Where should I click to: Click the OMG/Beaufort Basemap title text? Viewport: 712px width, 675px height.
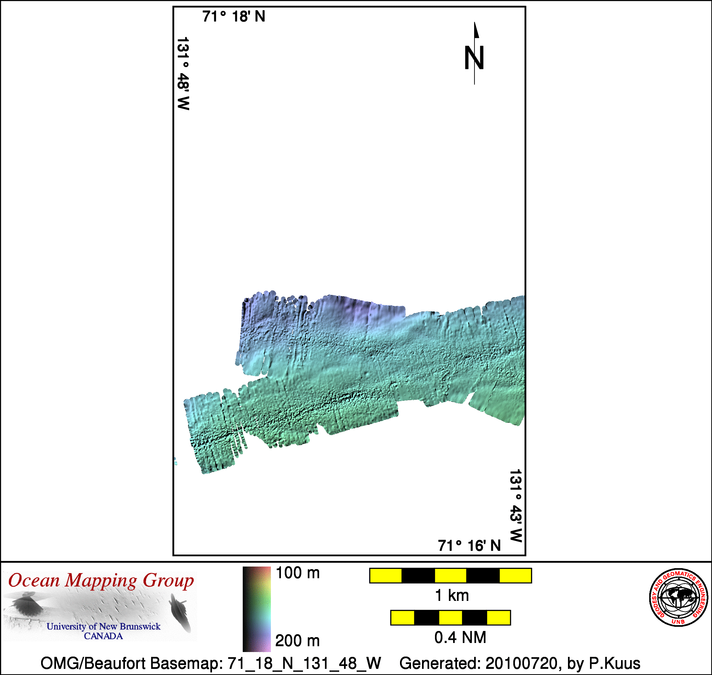point(210,663)
